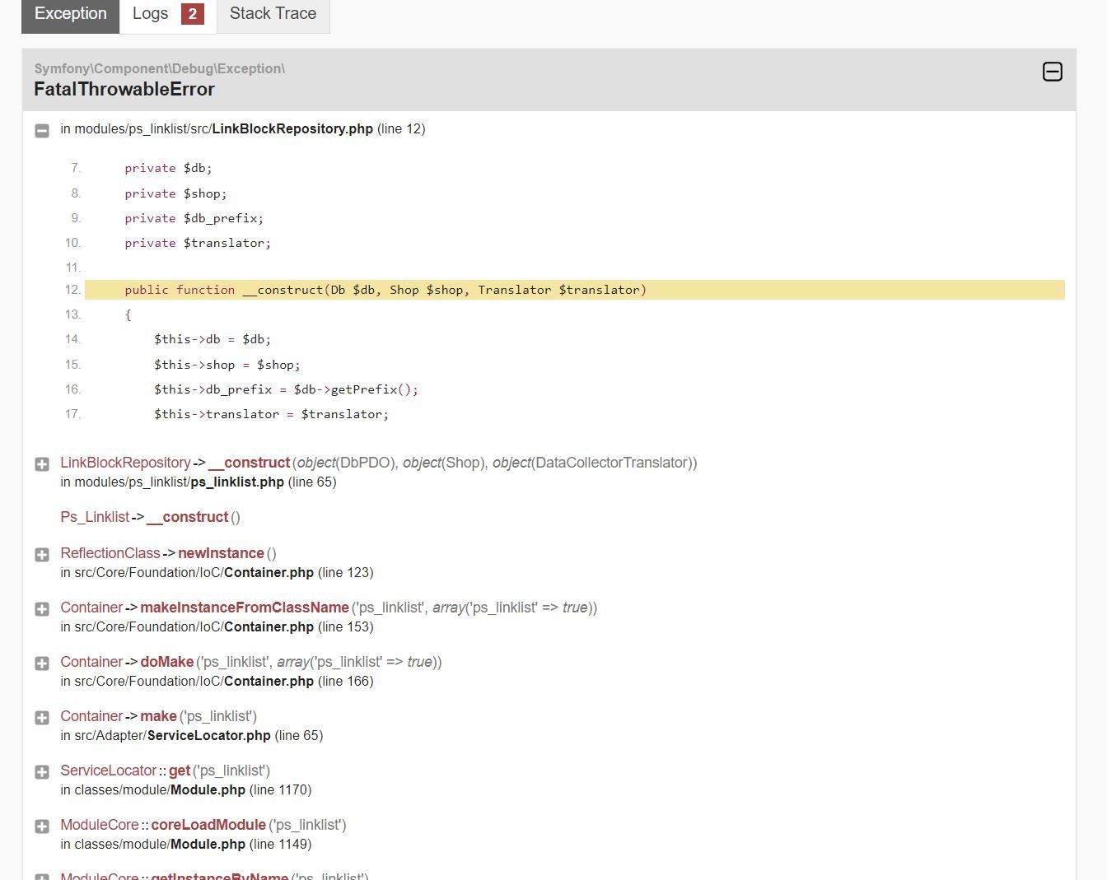Click the makeInstanceFromClassName method name
Screen dimensions: 1107x880
tap(245, 608)
